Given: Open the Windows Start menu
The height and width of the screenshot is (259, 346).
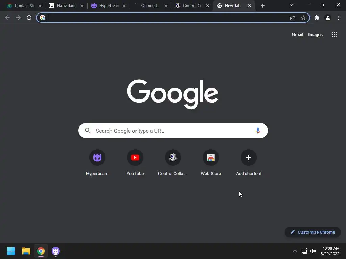Looking at the screenshot, I should pyautogui.click(x=11, y=251).
